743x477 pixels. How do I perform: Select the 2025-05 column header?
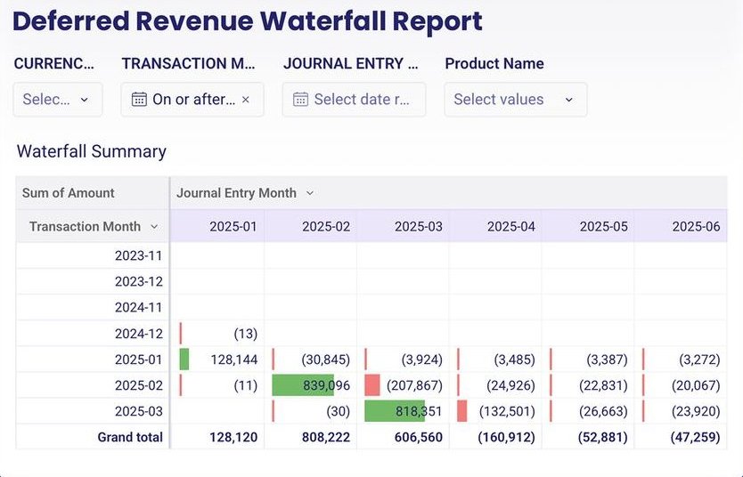point(588,226)
